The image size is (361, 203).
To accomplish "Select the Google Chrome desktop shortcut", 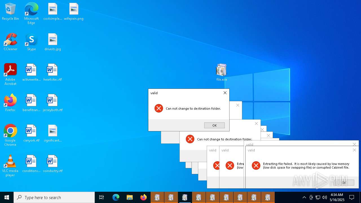I will point(10,135).
